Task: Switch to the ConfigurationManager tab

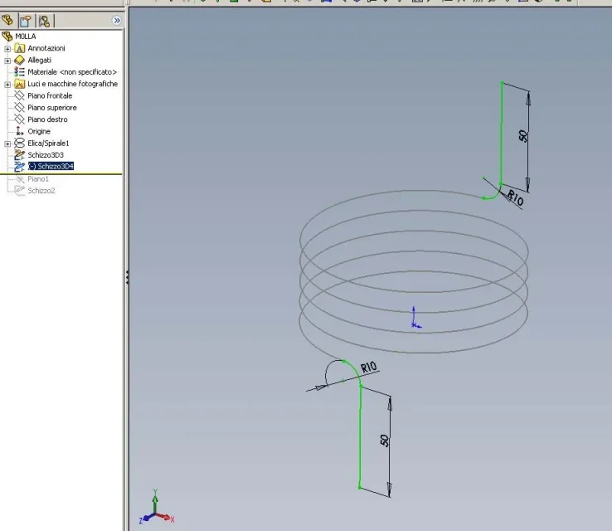Action: click(44, 20)
